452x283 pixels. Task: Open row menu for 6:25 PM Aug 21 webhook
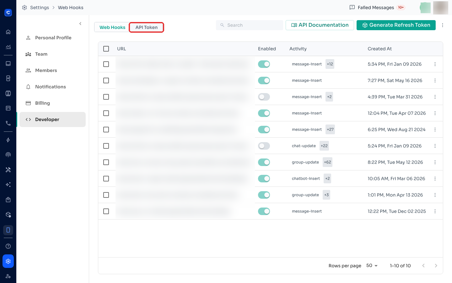pos(435,130)
